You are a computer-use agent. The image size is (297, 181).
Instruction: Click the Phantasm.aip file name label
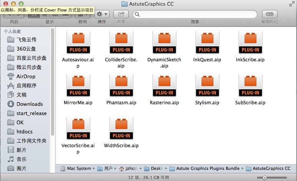tap(121, 103)
